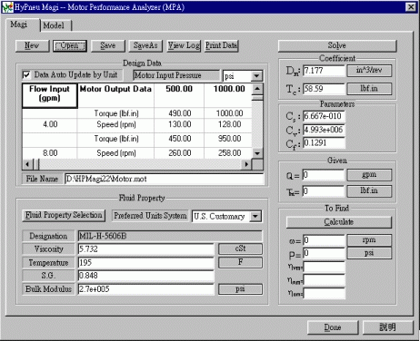Click the table's vertical scrollbar up arrow
420x341 pixels.
click(x=257, y=89)
